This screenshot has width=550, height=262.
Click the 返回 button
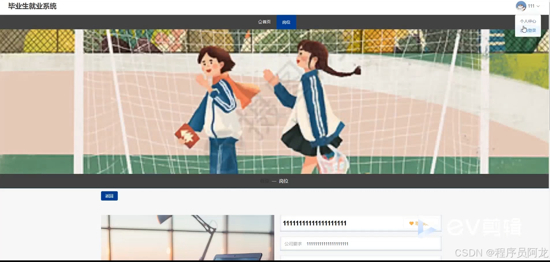point(109,196)
